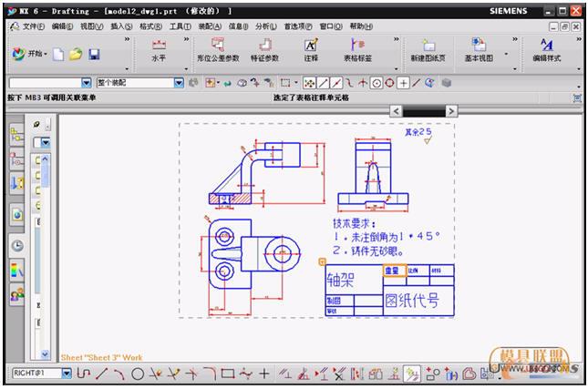Open the History clock tab in sidebar
The height and width of the screenshot is (389, 588).
[x=16, y=245]
